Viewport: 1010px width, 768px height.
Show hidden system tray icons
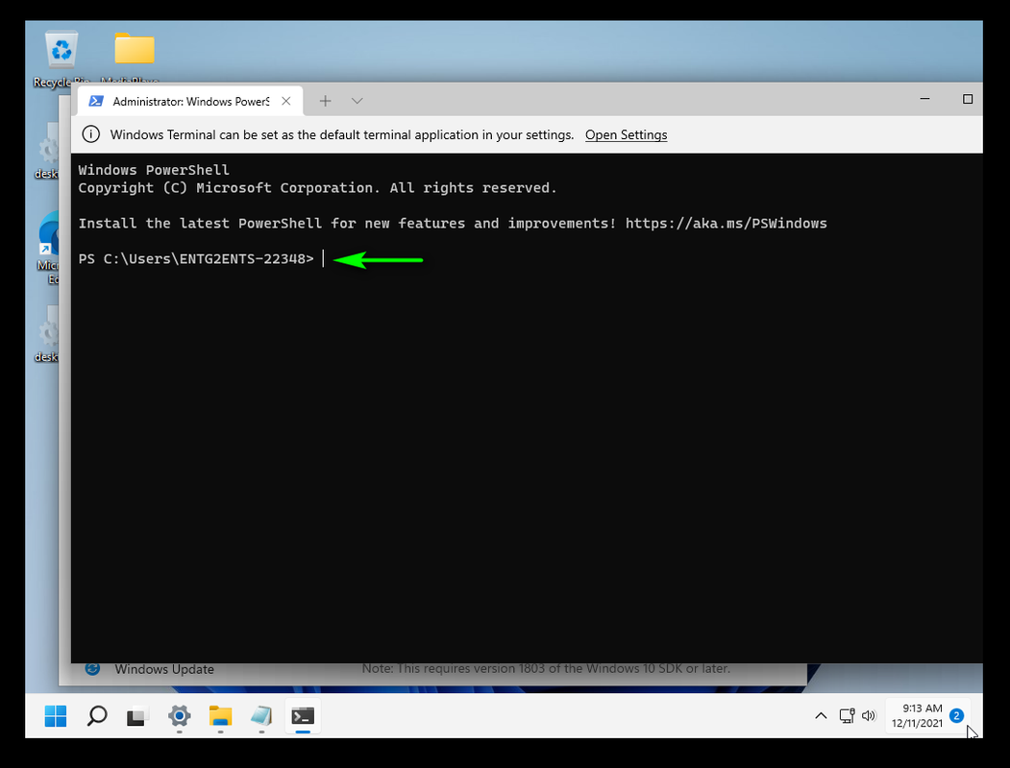pos(821,715)
